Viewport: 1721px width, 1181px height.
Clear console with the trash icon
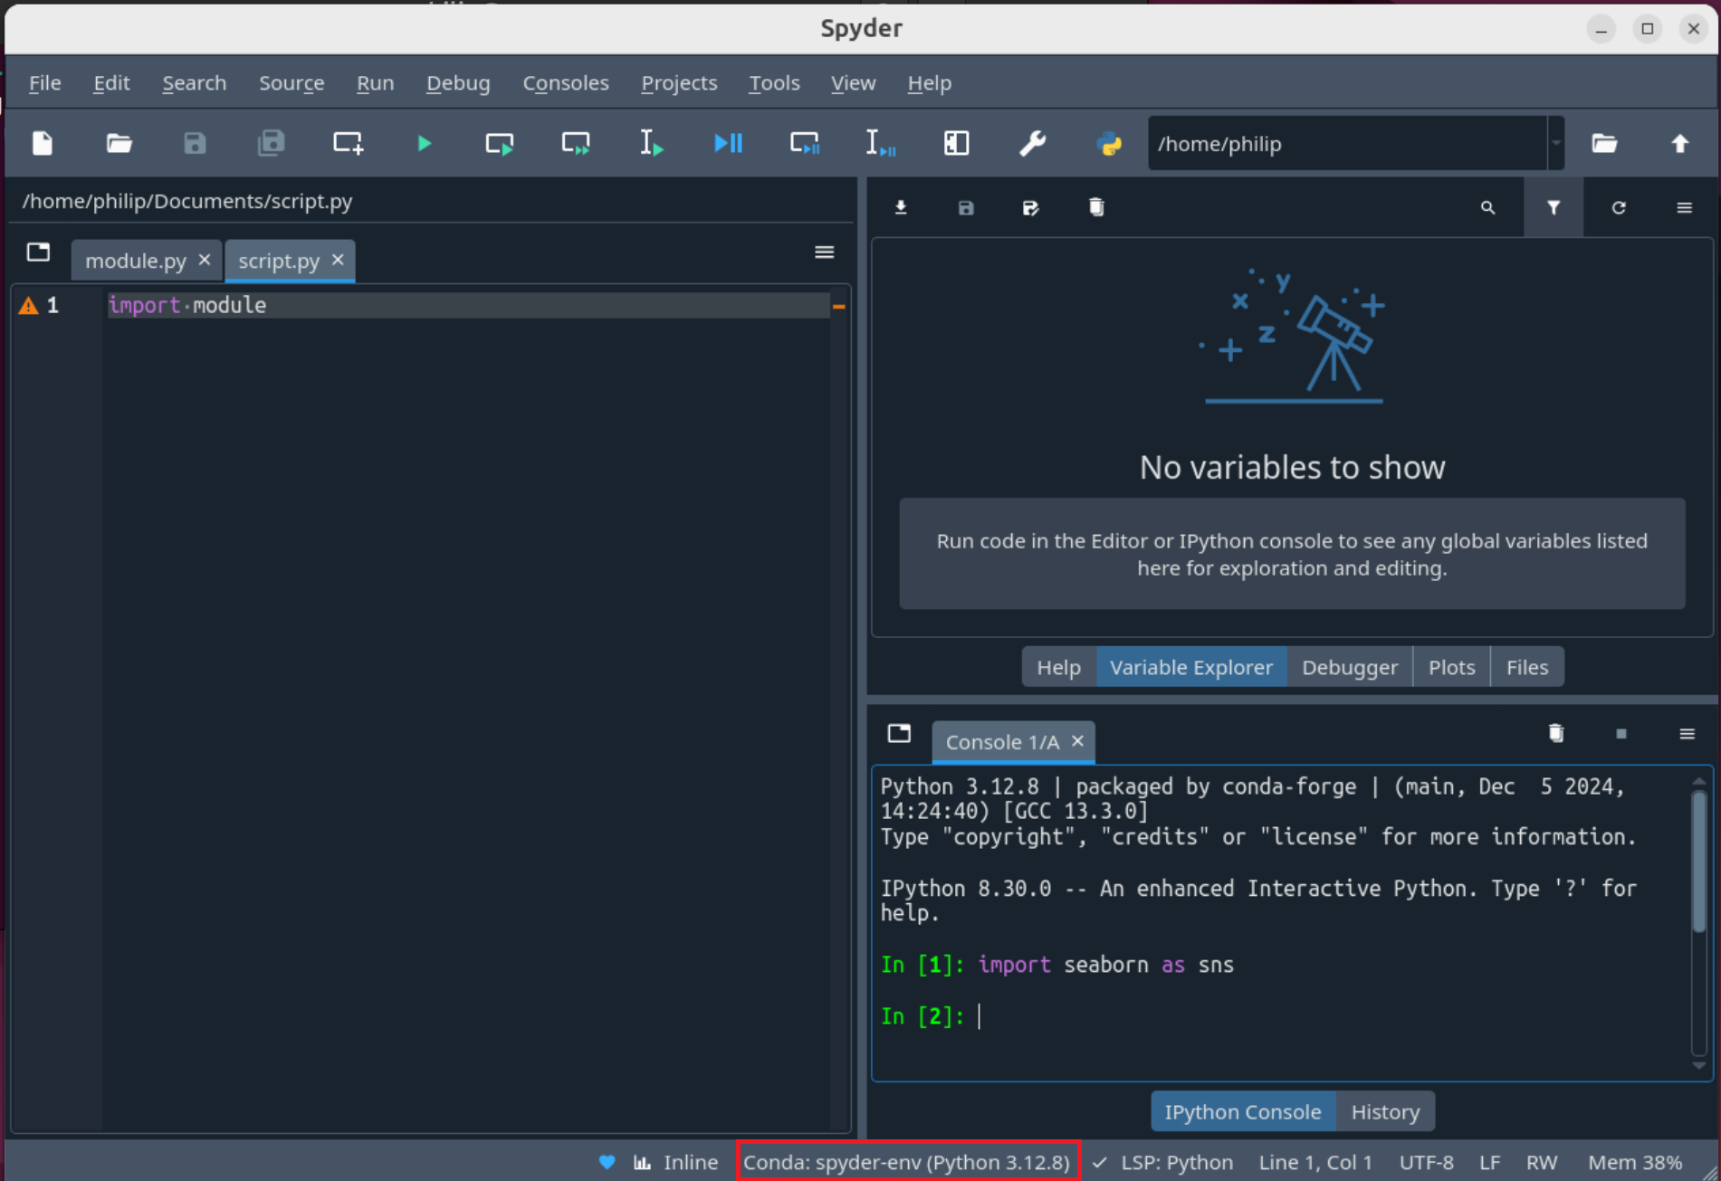[1556, 733]
